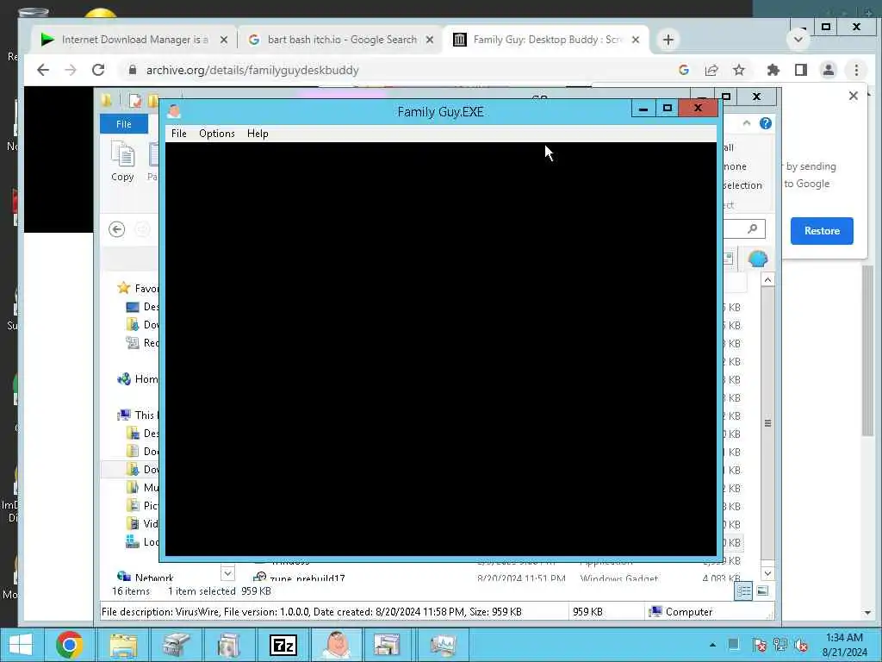Image resolution: width=882 pixels, height=662 pixels.
Task: Open Chrome extensions puzzle icon
Action: [773, 70]
